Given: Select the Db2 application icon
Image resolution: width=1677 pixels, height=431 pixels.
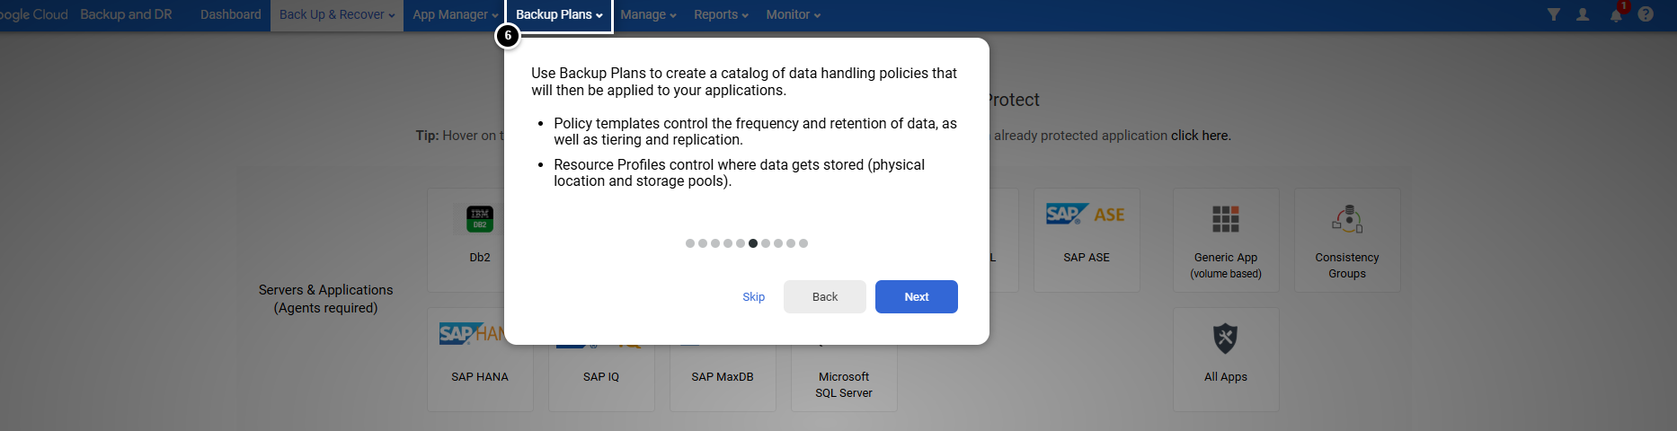Looking at the screenshot, I should (480, 218).
